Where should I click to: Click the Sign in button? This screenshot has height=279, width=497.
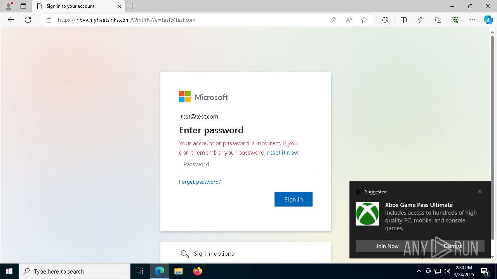[x=293, y=199]
